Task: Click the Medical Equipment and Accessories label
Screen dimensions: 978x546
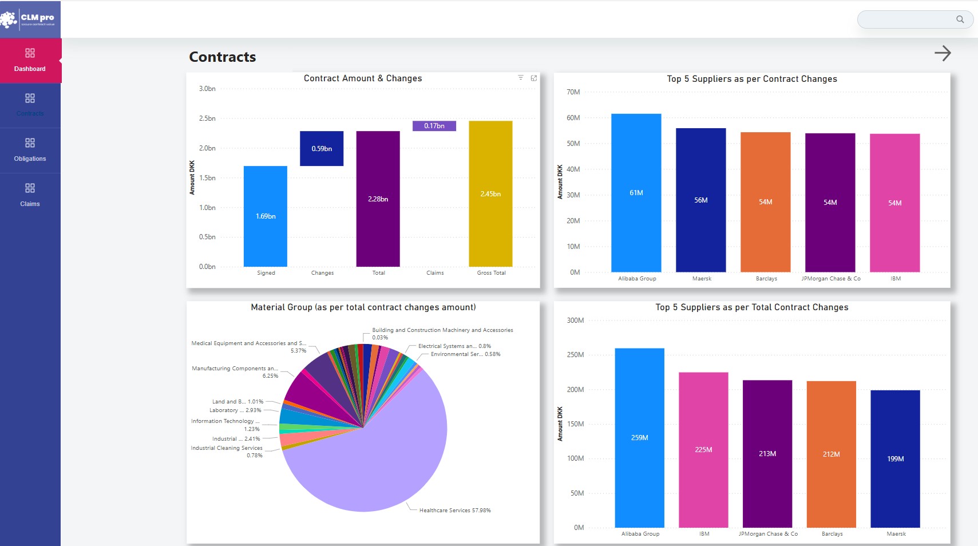Action: coord(248,347)
